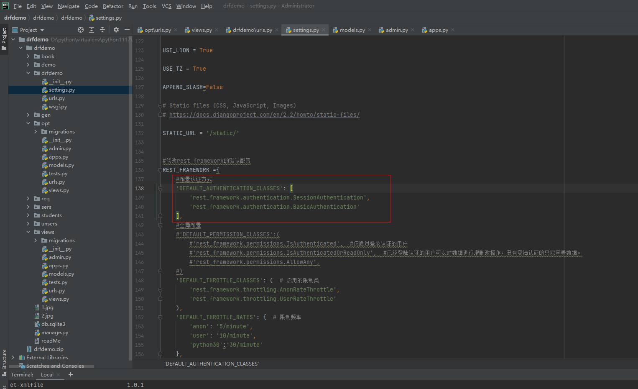Image resolution: width=638 pixels, height=389 pixels.
Task: Add a new terminal session with plus
Action: (71, 374)
